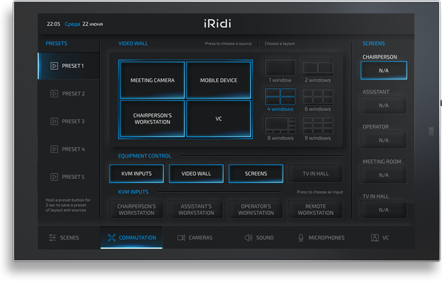Open the Meeting Room screen source selector
The image size is (442, 284).
pyautogui.click(x=384, y=175)
